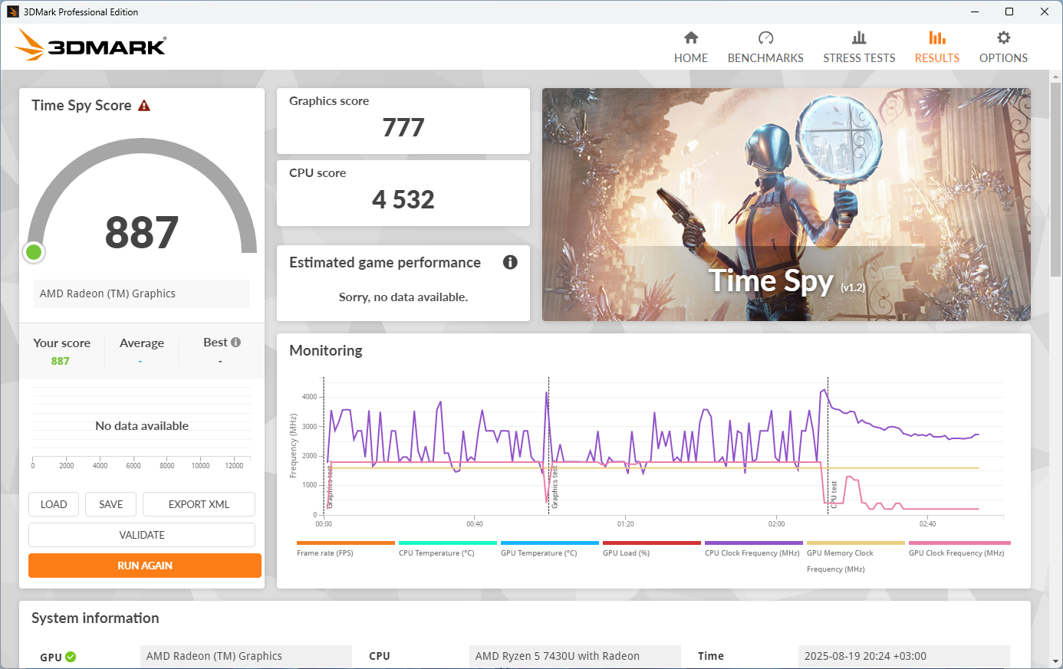Maximize the 3DMark window

click(1009, 11)
